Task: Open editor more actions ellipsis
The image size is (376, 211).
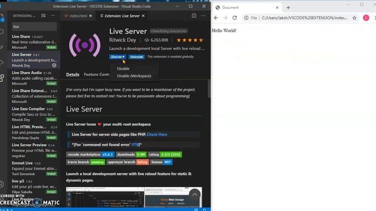Action: click(x=203, y=16)
